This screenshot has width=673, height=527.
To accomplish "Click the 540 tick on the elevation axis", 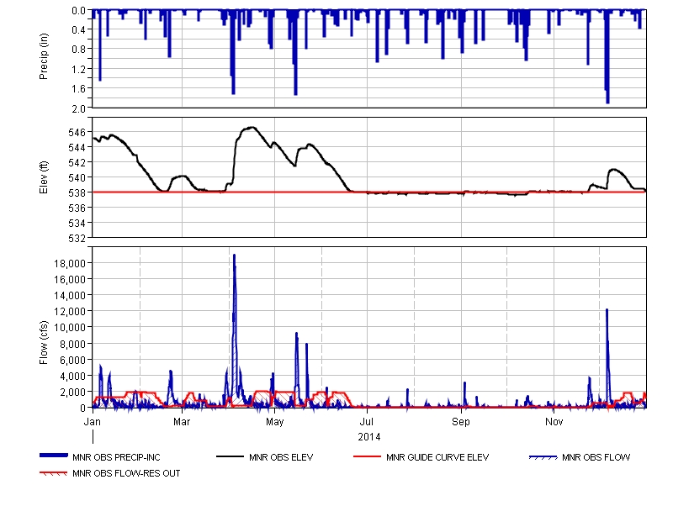I will (x=77, y=177).
